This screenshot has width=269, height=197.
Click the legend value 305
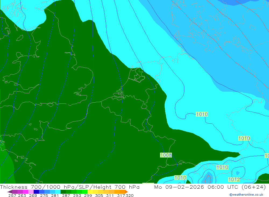point(99,195)
